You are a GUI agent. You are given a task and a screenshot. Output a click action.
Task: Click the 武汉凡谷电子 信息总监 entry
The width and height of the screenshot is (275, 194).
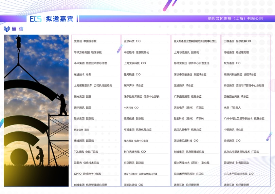(x=188, y=130)
